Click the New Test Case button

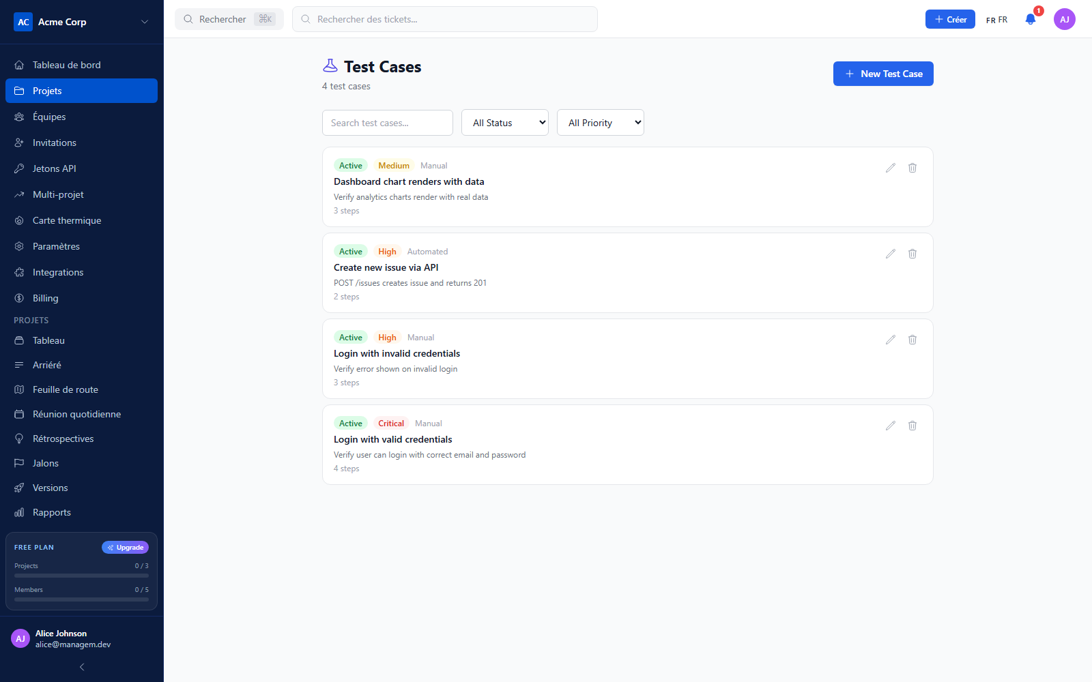pos(883,74)
